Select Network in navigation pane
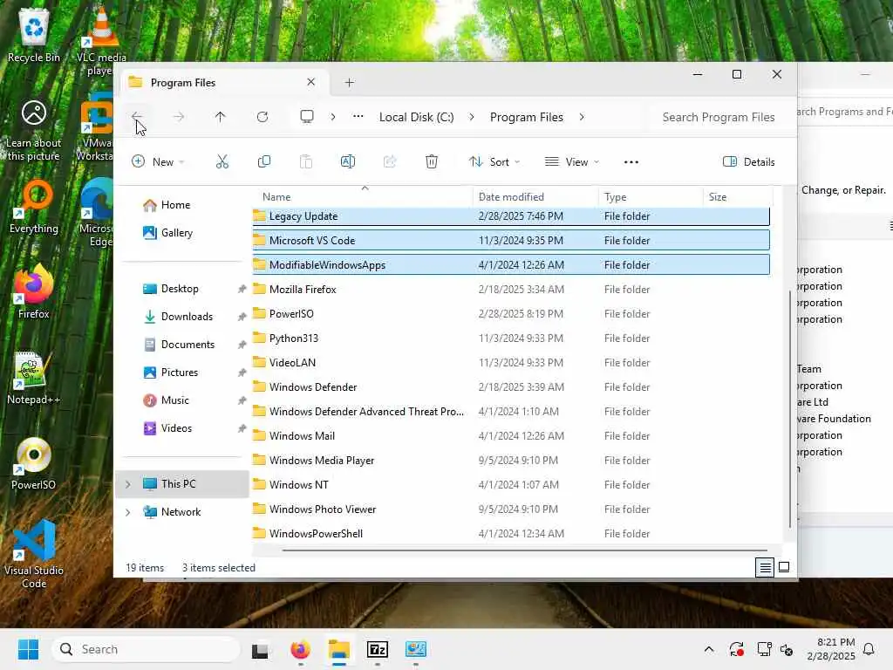This screenshot has width=893, height=670. 181,512
